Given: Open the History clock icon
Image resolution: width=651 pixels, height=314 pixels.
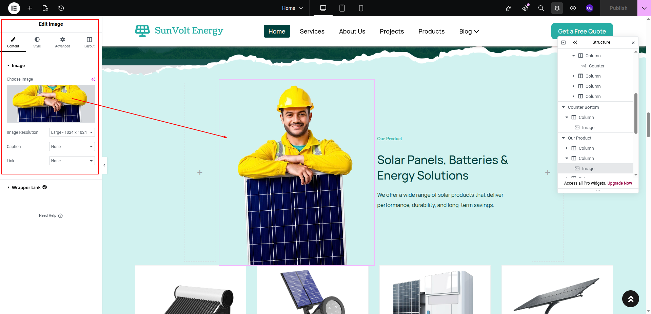Looking at the screenshot, I should (x=61, y=8).
